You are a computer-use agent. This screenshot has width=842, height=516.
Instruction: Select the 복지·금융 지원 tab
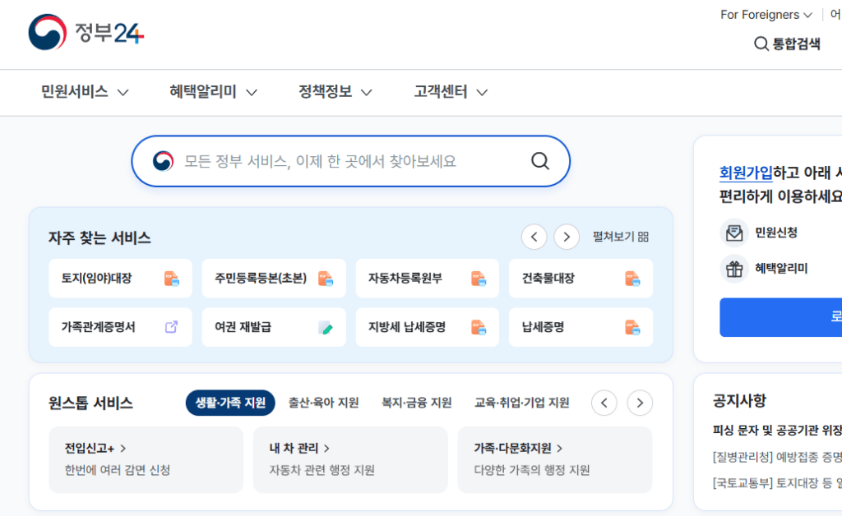tap(416, 403)
